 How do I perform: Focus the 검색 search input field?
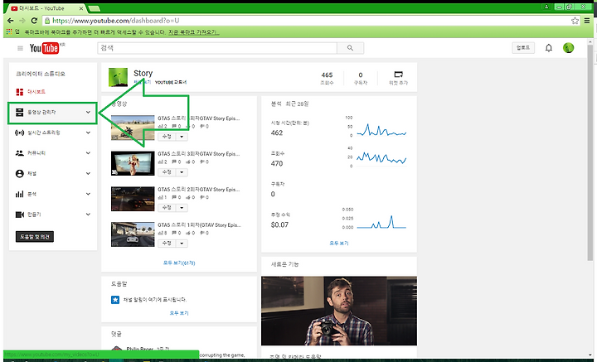tap(217, 48)
